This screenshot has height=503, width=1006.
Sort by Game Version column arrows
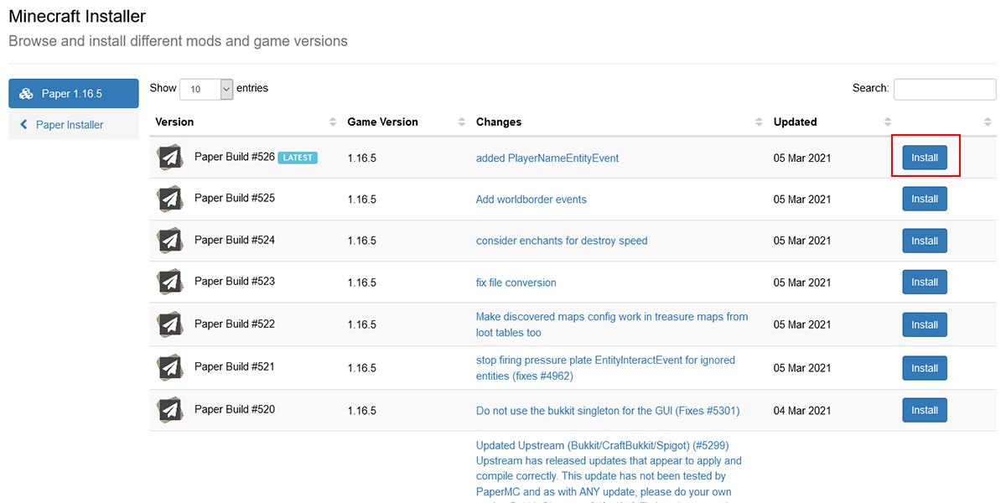click(461, 122)
